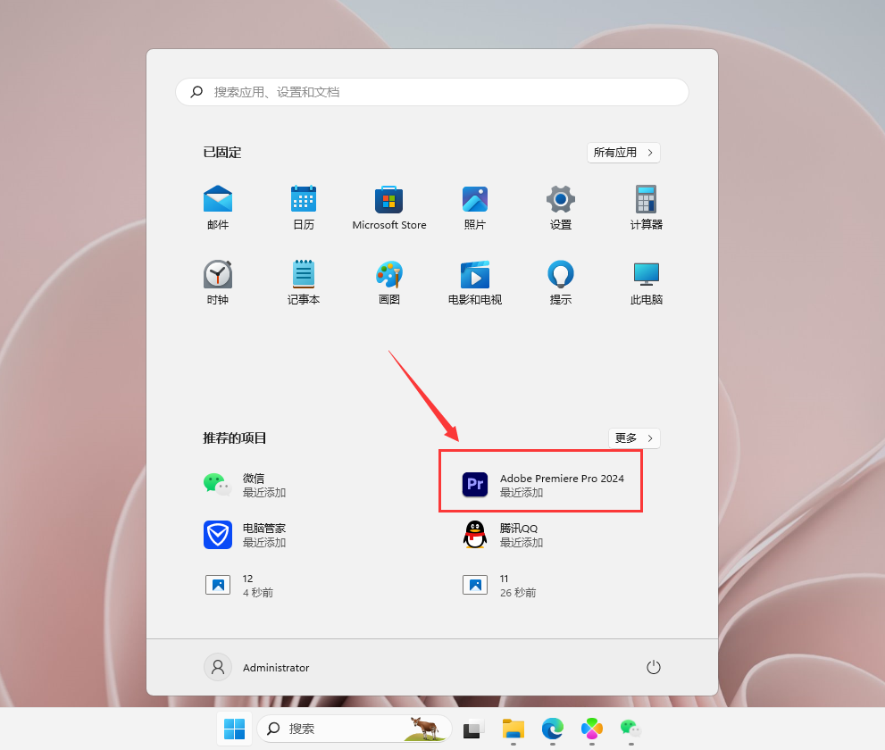Show More (更多) recommended items
This screenshot has width=885, height=750.
click(634, 437)
